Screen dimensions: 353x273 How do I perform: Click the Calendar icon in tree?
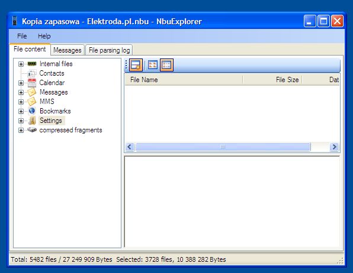coord(32,83)
